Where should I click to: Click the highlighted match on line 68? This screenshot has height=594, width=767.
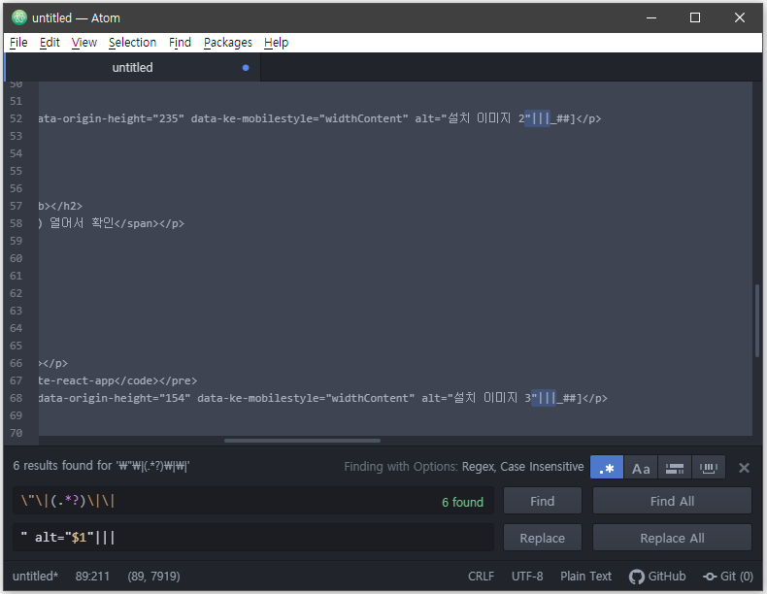(544, 398)
